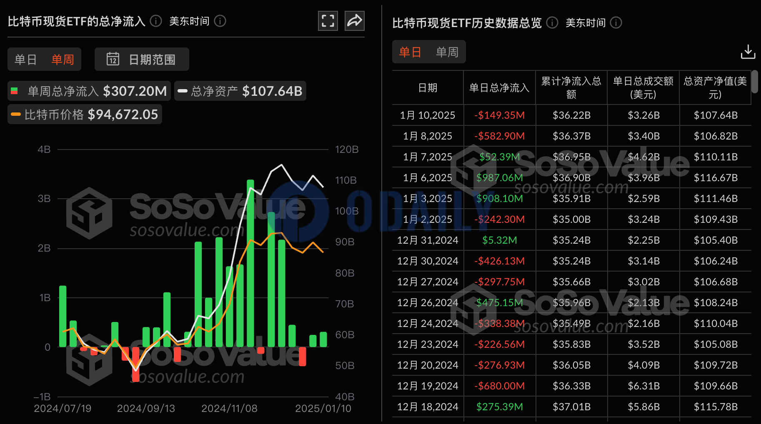The height and width of the screenshot is (424, 761).
Task: Click the -$338.38M net inflow cell
Action: point(499,323)
